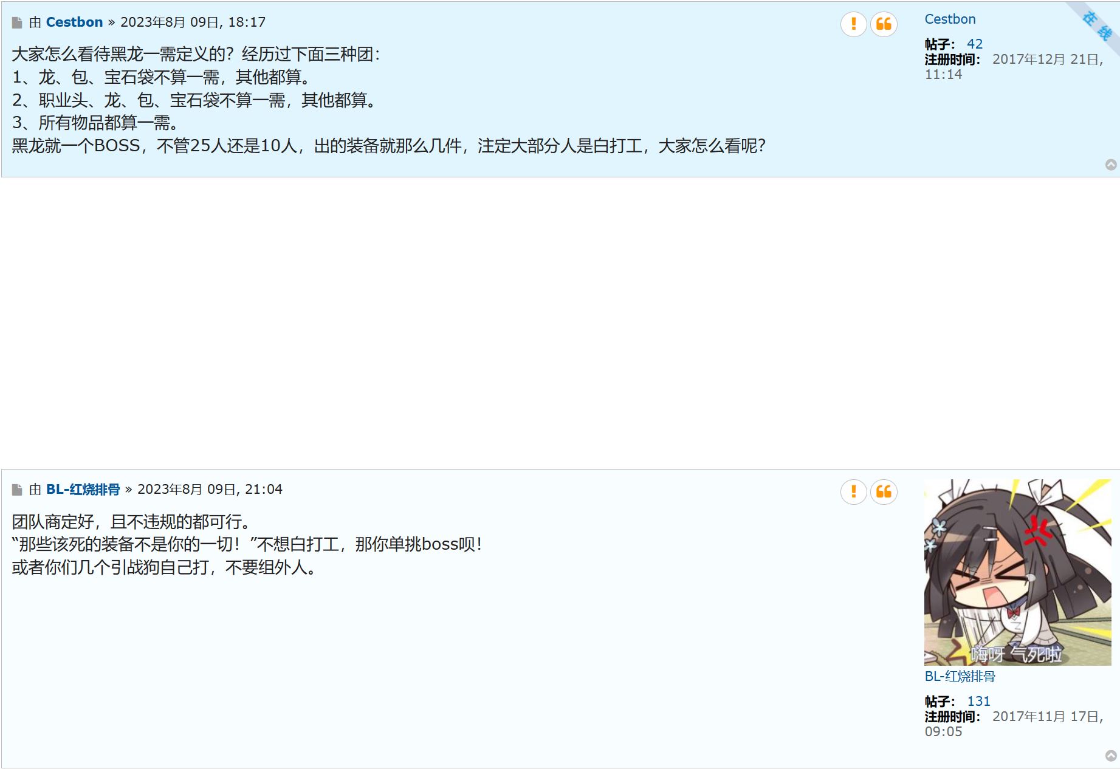Report the post by BL-红烧排骨

[853, 491]
